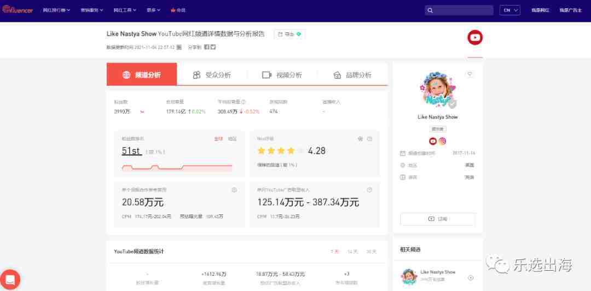Click the calendar icon for channel creation date
Screen dimensions: 591x291
click(403, 153)
